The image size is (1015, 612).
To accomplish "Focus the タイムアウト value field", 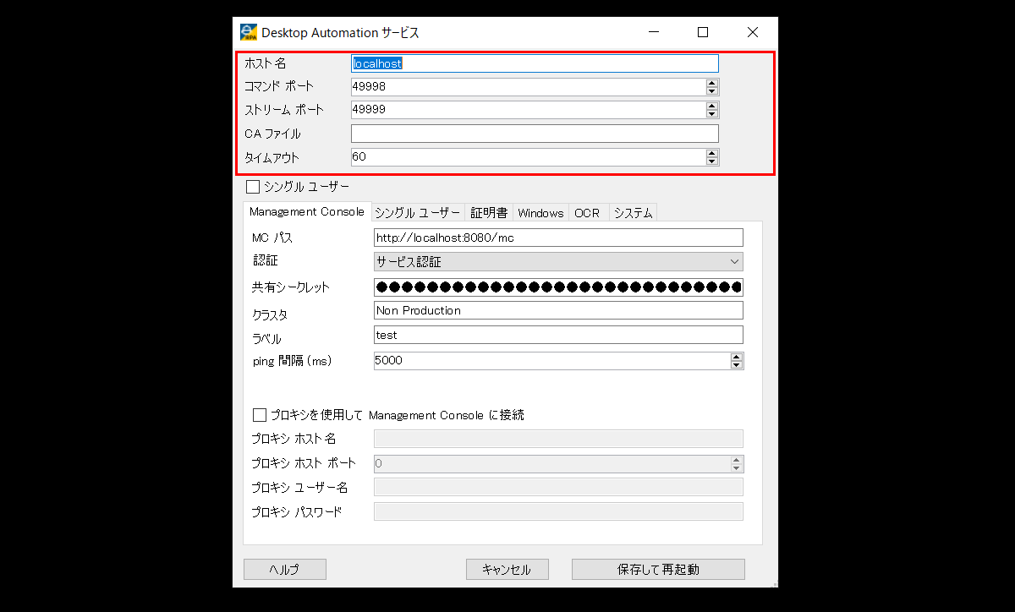I will point(529,157).
